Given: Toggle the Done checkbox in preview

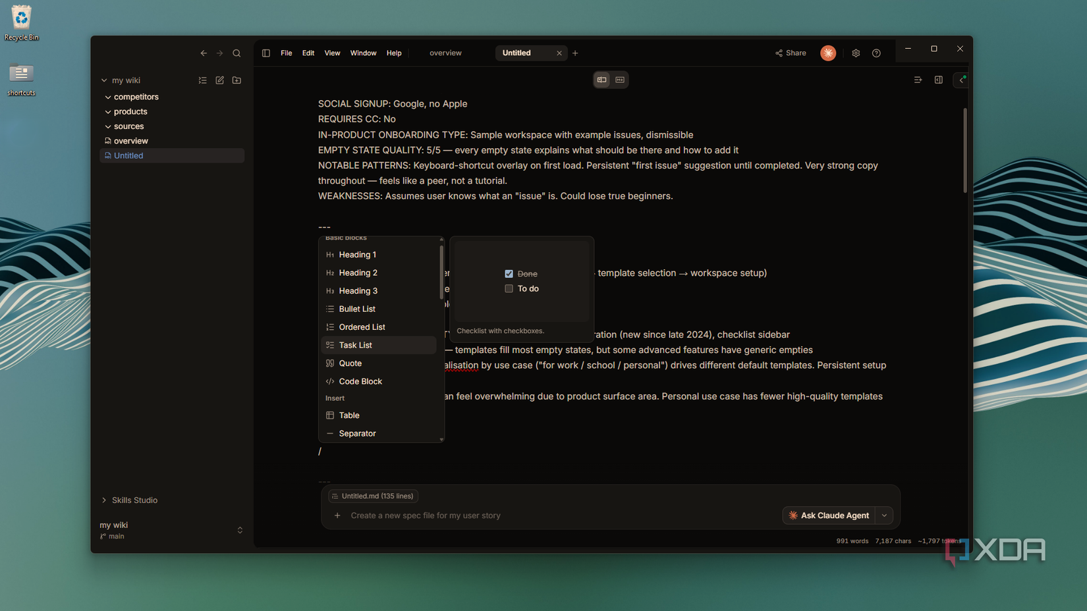Looking at the screenshot, I should [x=509, y=274].
